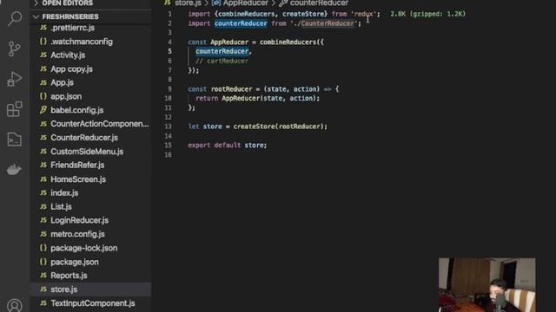
Task: Open package.json file
Action: [x=90, y=262]
